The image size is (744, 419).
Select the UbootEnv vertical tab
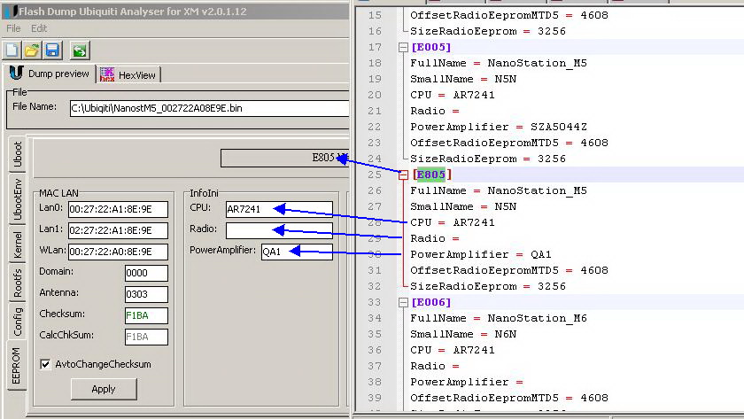point(18,199)
